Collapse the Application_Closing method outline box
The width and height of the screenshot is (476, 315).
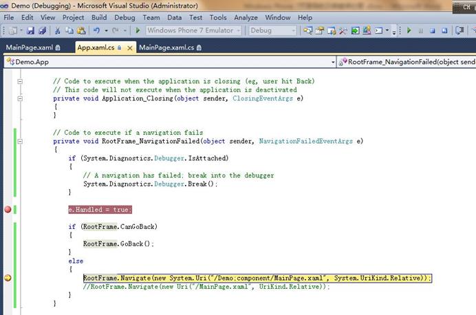(21, 98)
